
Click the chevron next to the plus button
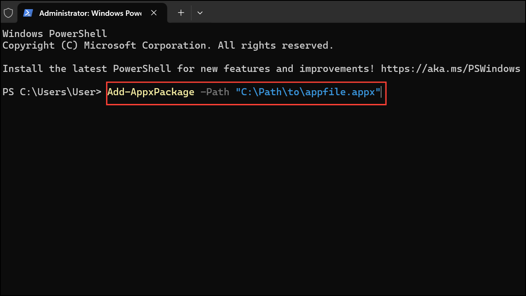pos(200,13)
